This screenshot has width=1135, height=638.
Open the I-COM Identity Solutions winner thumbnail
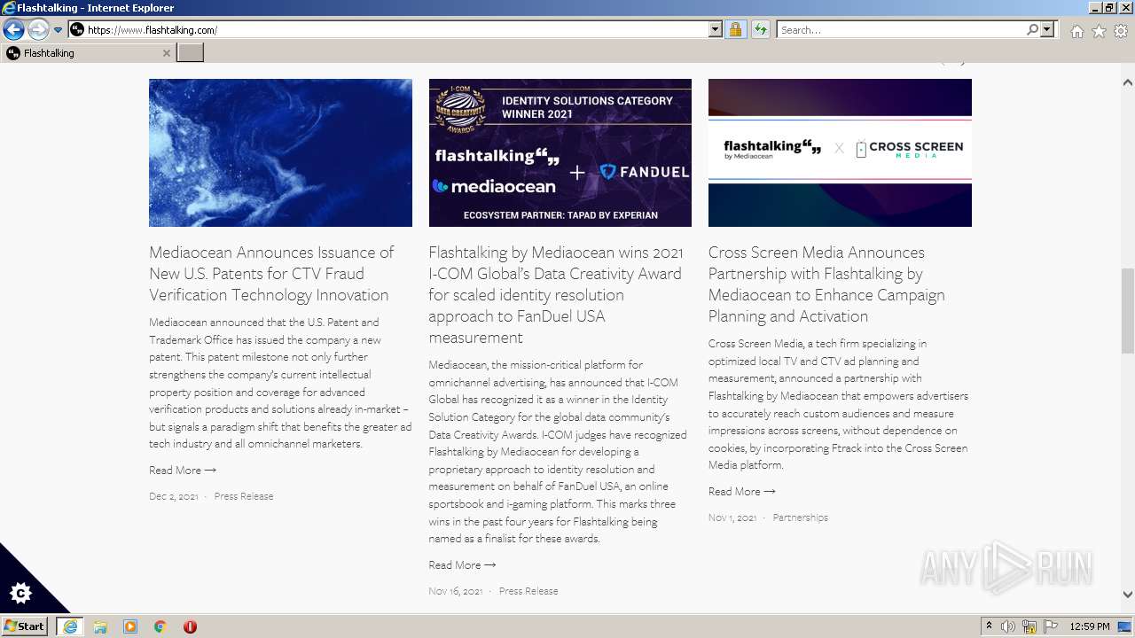tap(560, 152)
